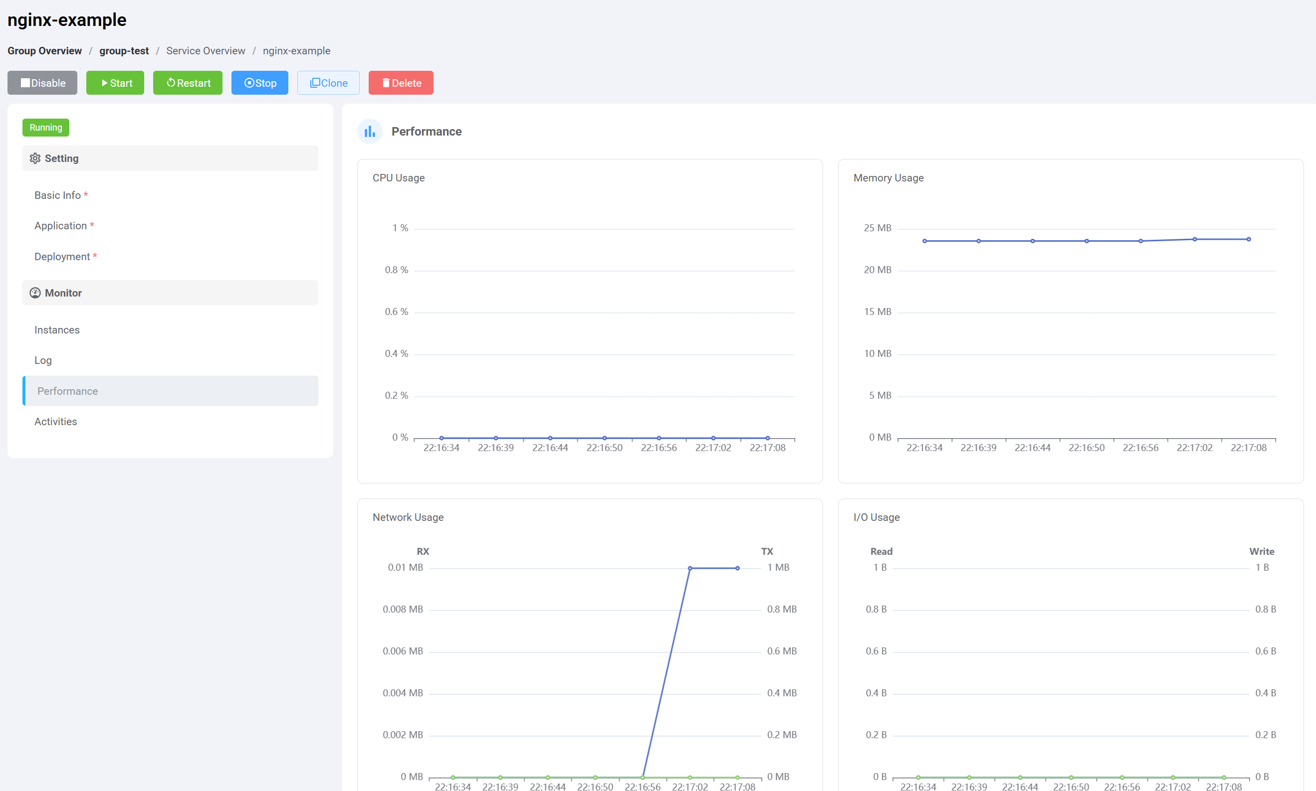Screen dimensions: 1316x791
Task: Click the stop circle icon on Stop
Action: coord(249,83)
